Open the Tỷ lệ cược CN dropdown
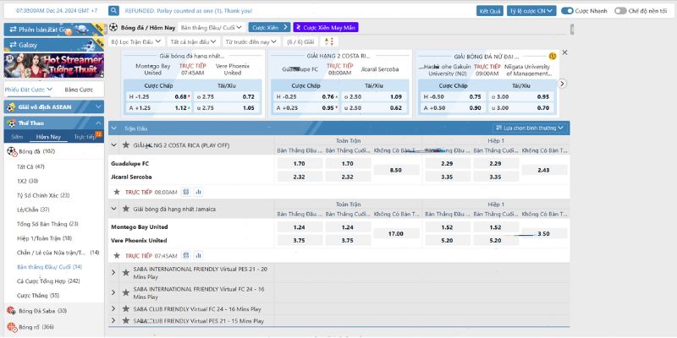The width and height of the screenshot is (677, 338). [x=531, y=11]
